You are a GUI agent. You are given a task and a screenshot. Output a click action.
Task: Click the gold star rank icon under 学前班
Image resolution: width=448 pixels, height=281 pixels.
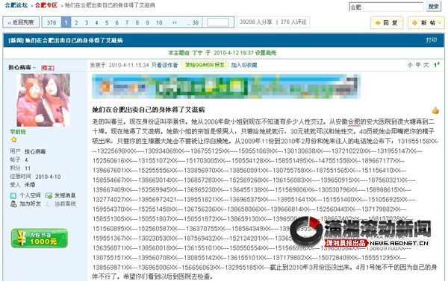[x=13, y=140]
